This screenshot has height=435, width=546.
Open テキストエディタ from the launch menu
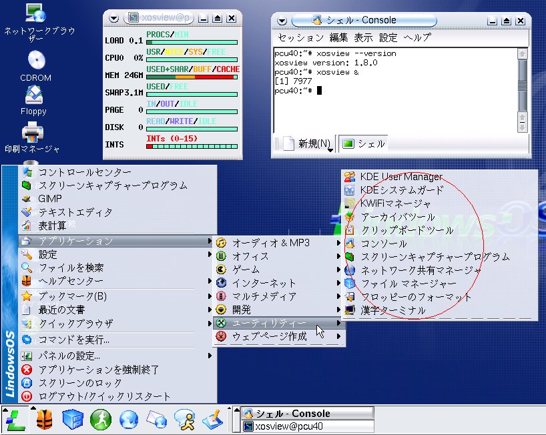tap(117, 212)
